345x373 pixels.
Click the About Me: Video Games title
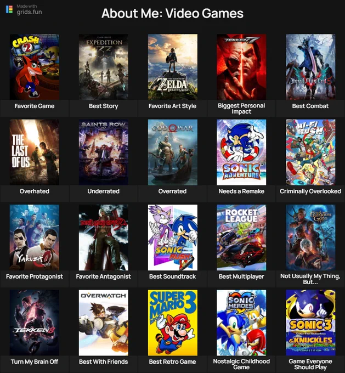172,13
